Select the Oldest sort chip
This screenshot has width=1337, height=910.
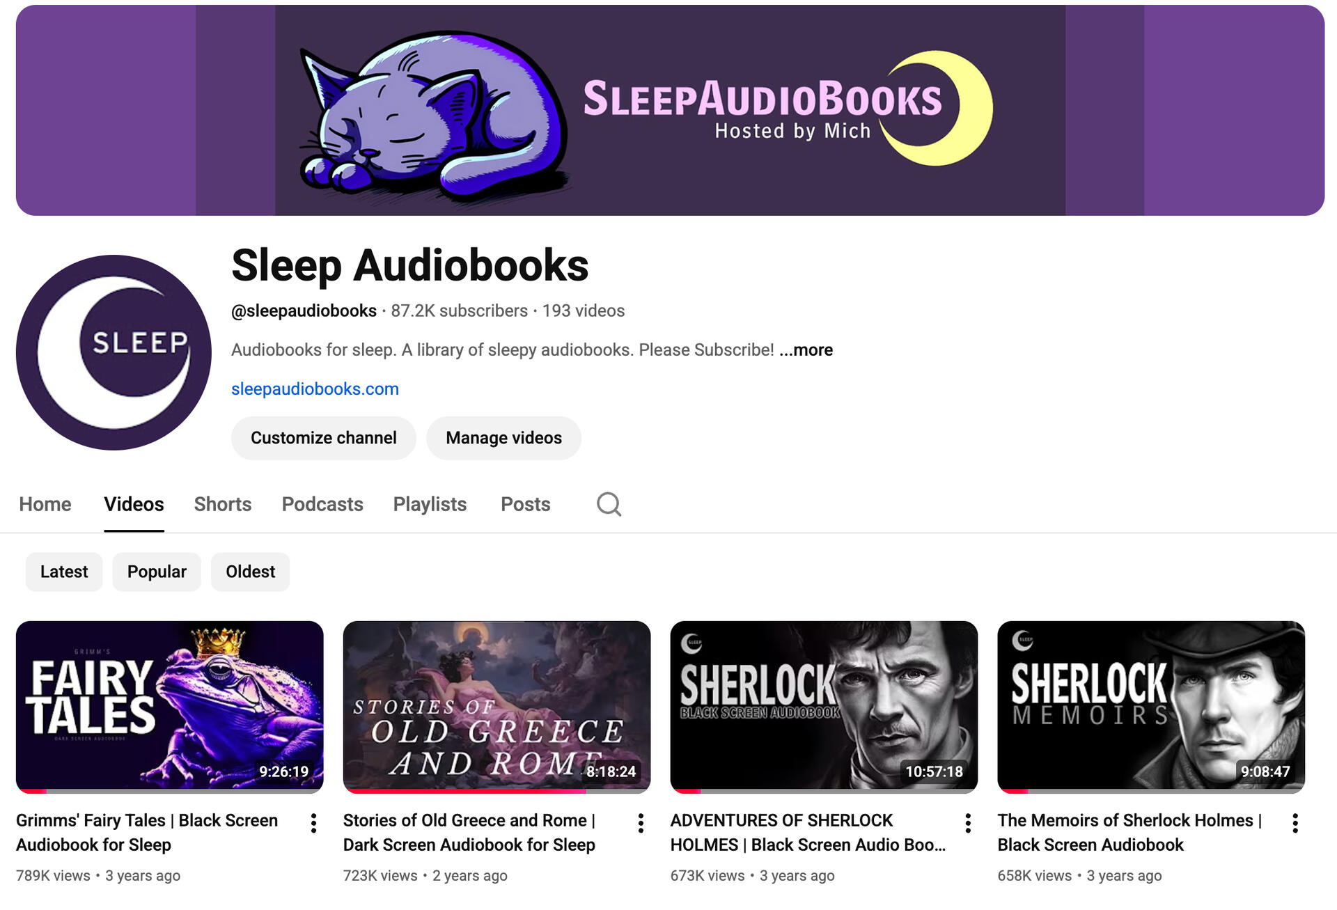tap(250, 572)
